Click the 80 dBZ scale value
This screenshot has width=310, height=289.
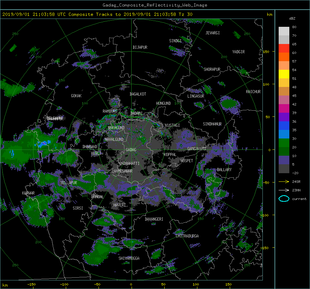pos(294,27)
